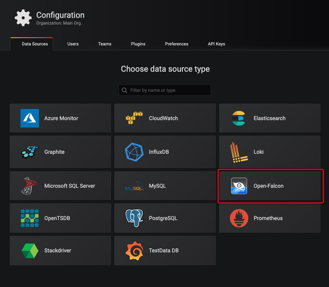Screen dimensions: 329x287
Task: Click Organization: Main Org. subtitle
Action: click(x=59, y=23)
